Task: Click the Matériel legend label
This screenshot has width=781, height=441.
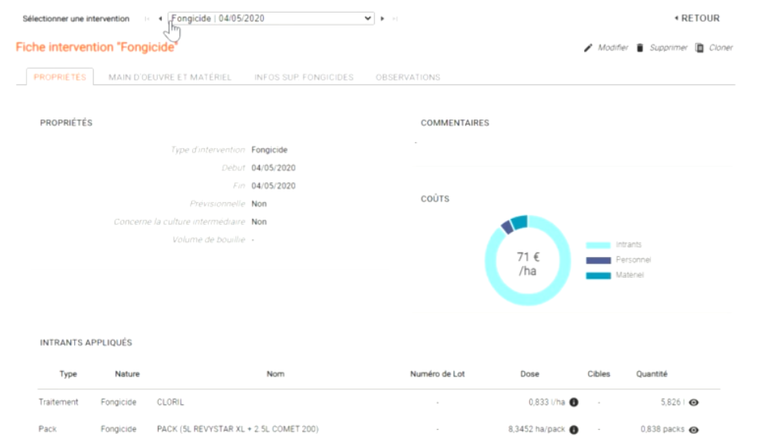Action: 630,275
